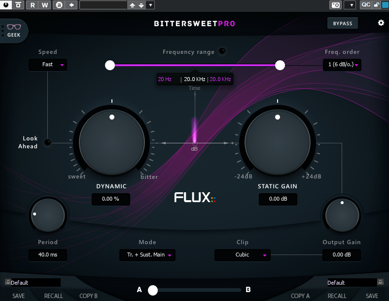Click RECALL for preset slot B
Image resolution: width=389 pixels, height=301 pixels.
(x=337, y=296)
